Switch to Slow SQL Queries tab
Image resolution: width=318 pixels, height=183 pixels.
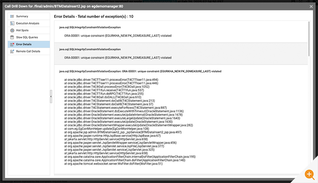pyautogui.click(x=29, y=37)
